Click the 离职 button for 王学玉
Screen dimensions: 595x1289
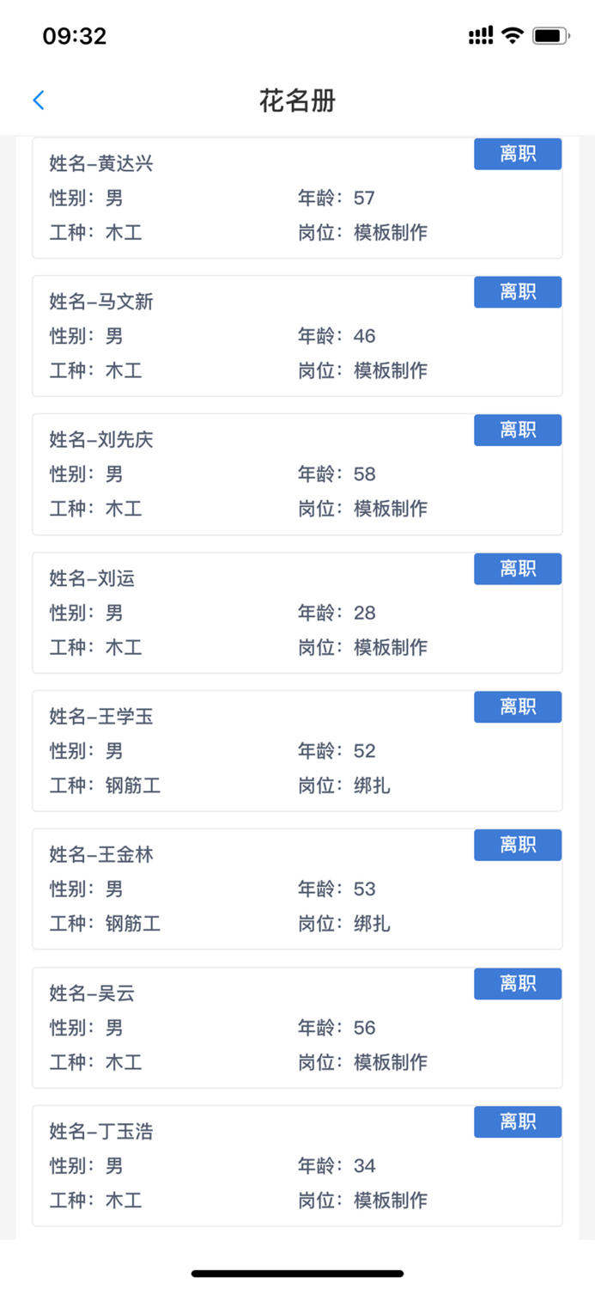tap(517, 706)
